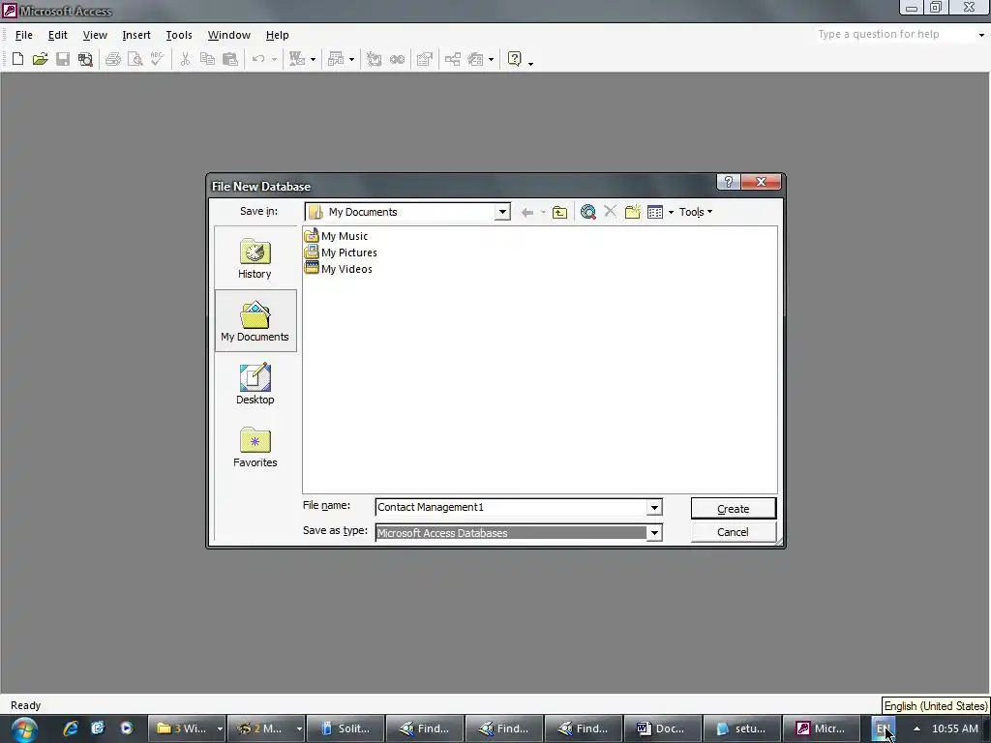The image size is (991, 743).
Task: Click the Properties toolbar icon
Action: (425, 59)
